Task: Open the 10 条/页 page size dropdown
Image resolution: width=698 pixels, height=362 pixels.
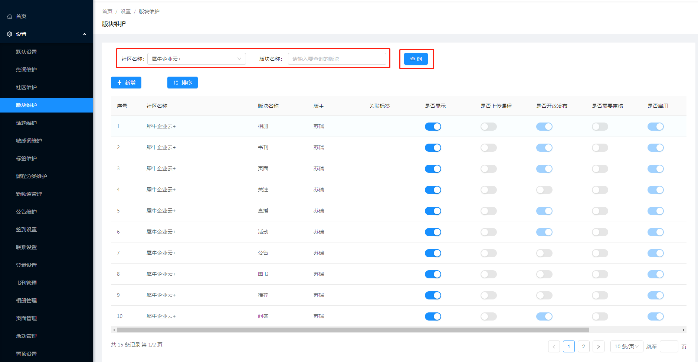Action: [627, 346]
